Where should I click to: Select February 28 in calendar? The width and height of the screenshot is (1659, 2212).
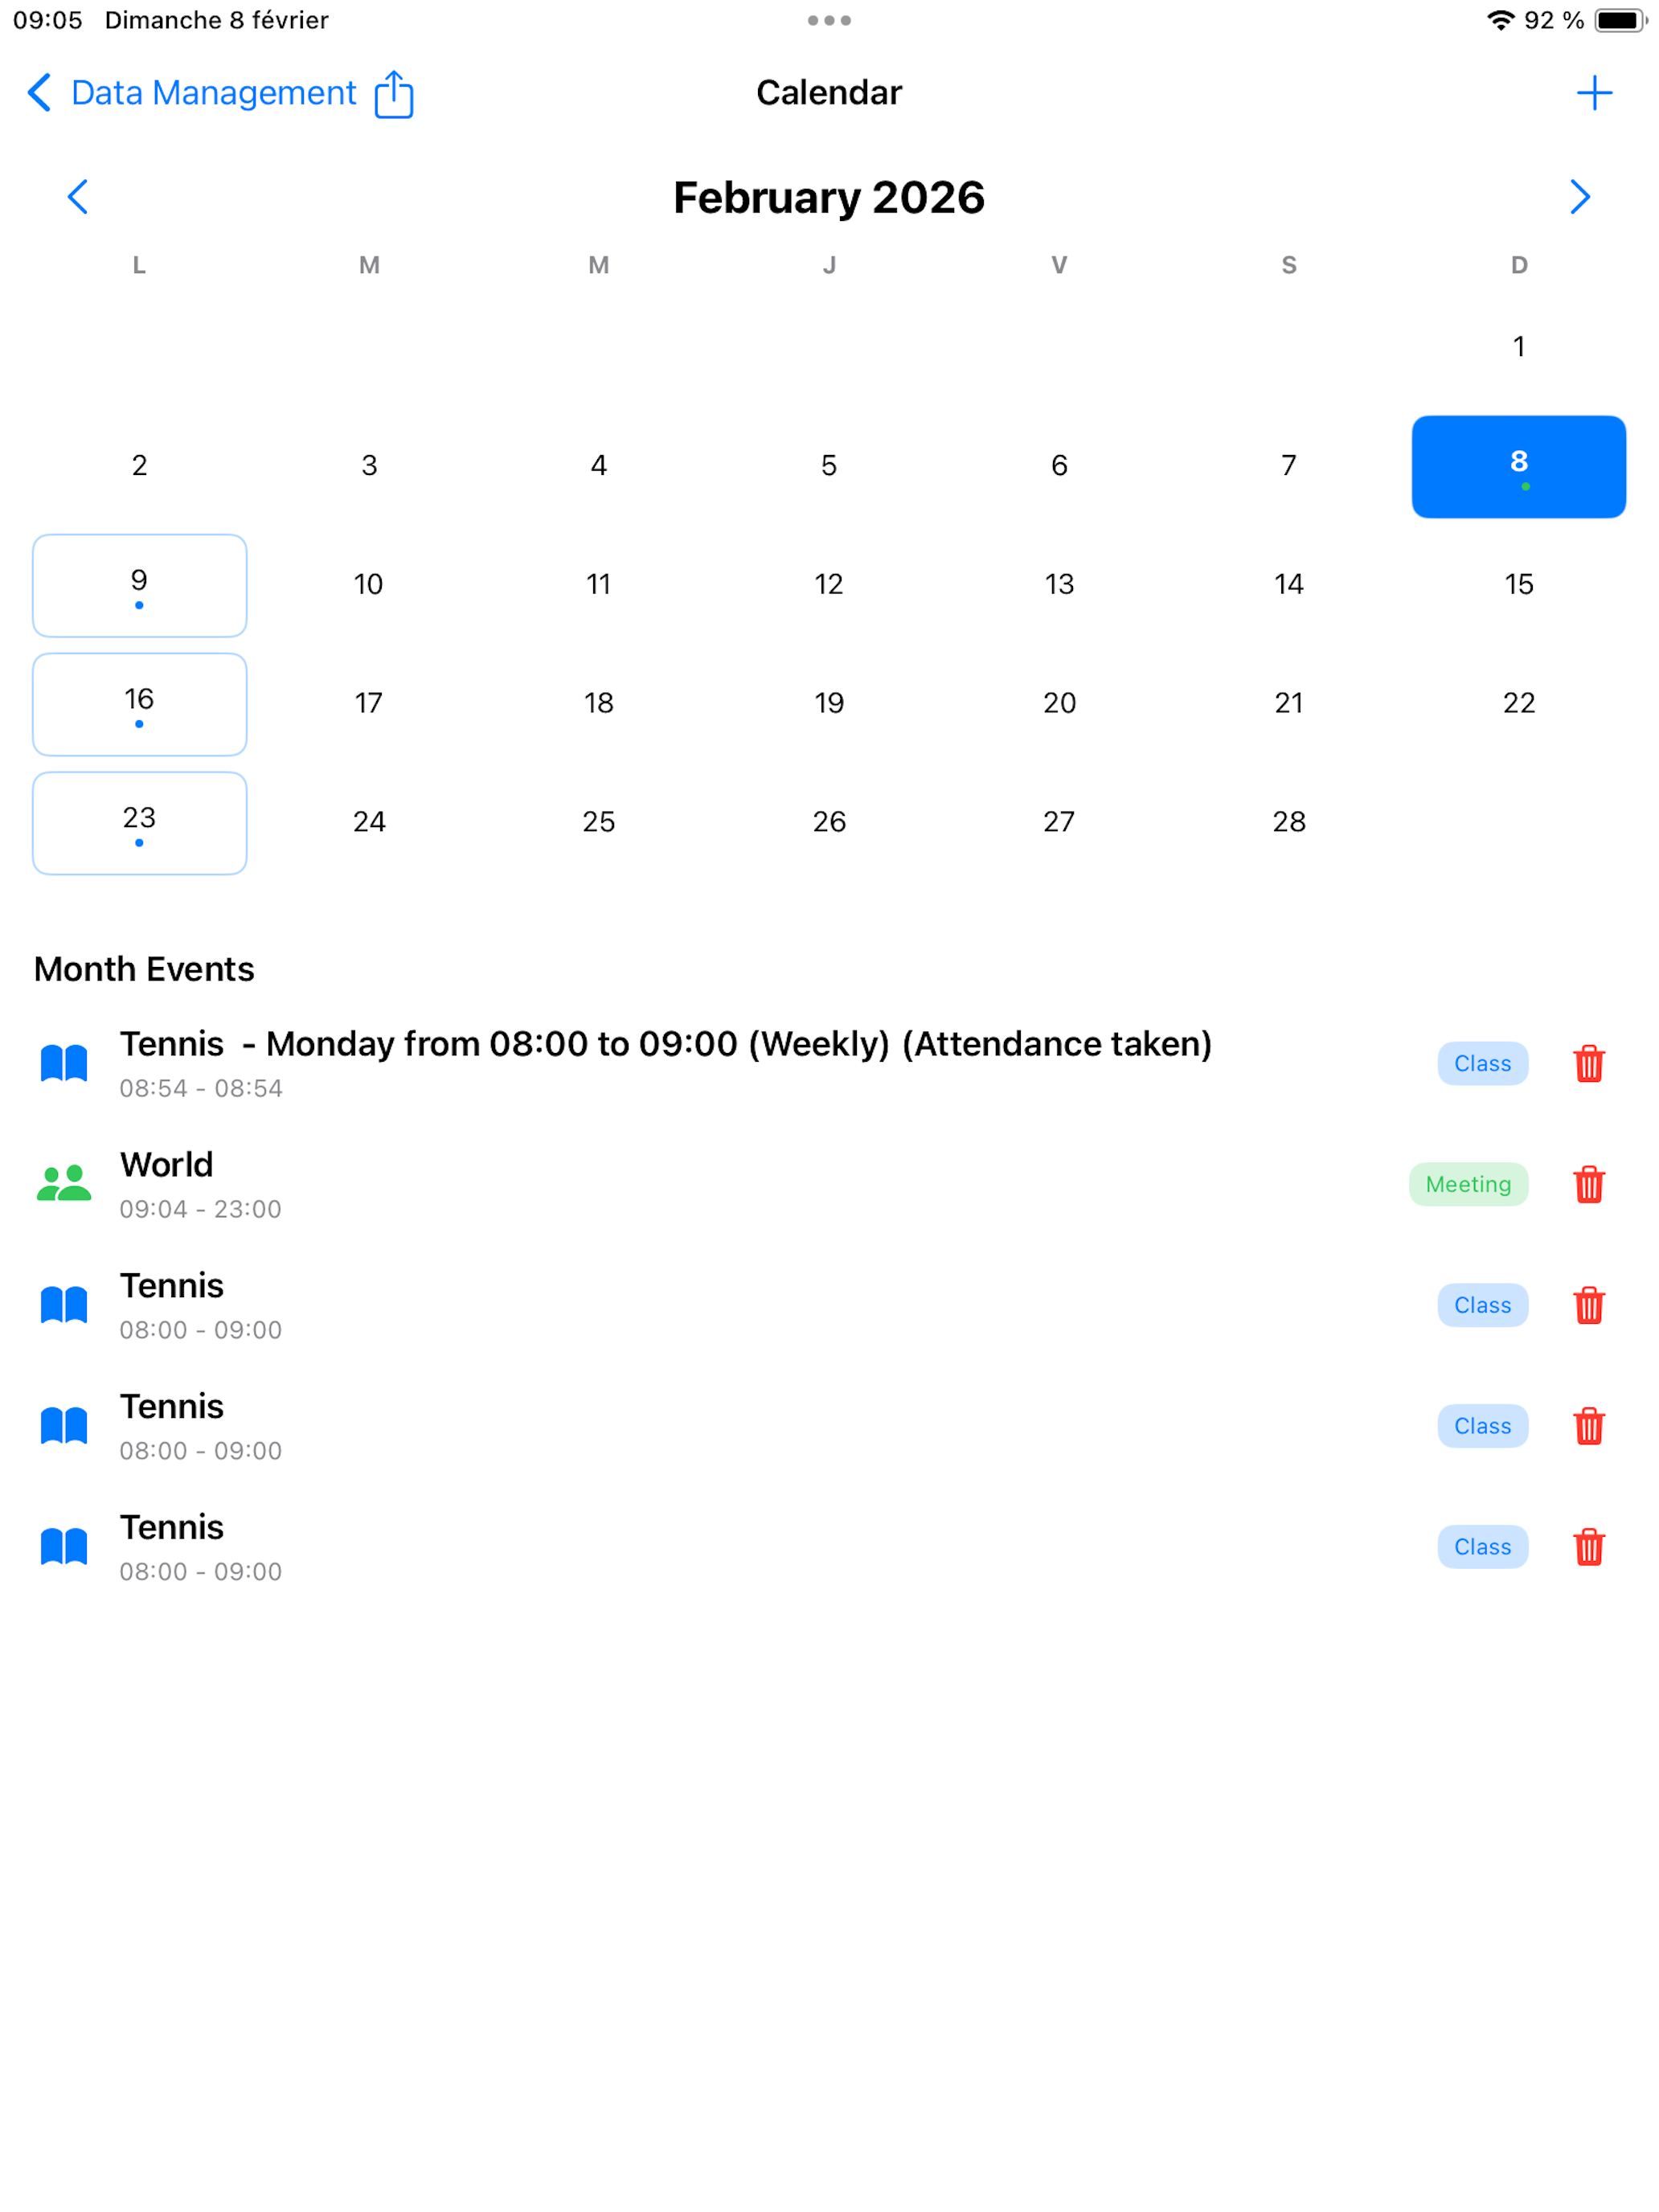click(x=1289, y=823)
